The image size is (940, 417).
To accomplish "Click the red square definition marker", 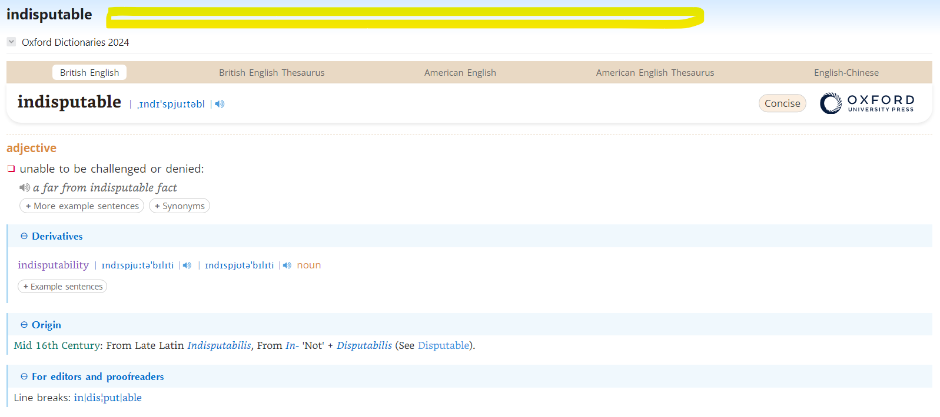I will click(11, 169).
